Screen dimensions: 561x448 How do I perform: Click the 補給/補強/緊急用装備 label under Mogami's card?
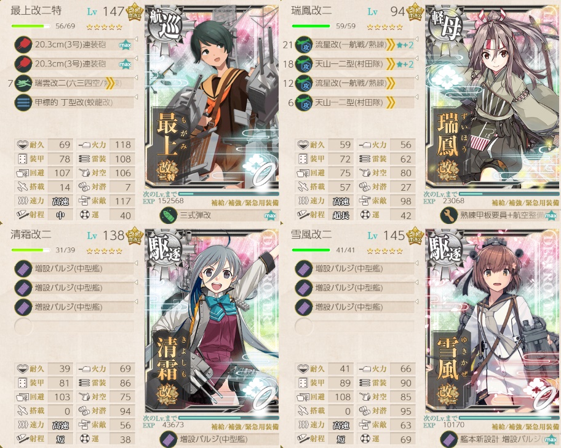tap(245, 202)
